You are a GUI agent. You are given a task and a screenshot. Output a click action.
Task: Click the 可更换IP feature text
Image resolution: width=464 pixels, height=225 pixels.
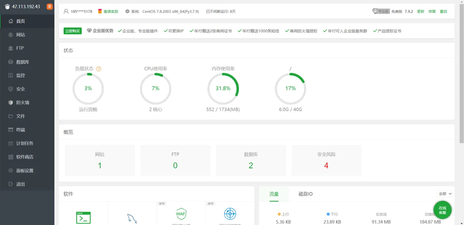coord(176,31)
